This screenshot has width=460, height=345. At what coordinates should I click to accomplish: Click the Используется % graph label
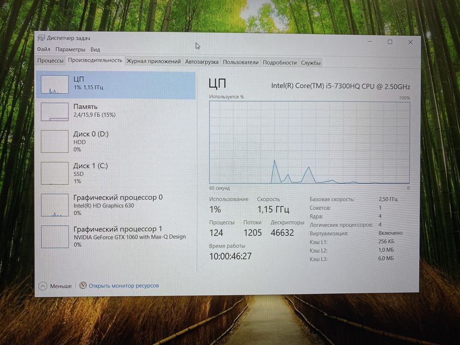tap(226, 97)
